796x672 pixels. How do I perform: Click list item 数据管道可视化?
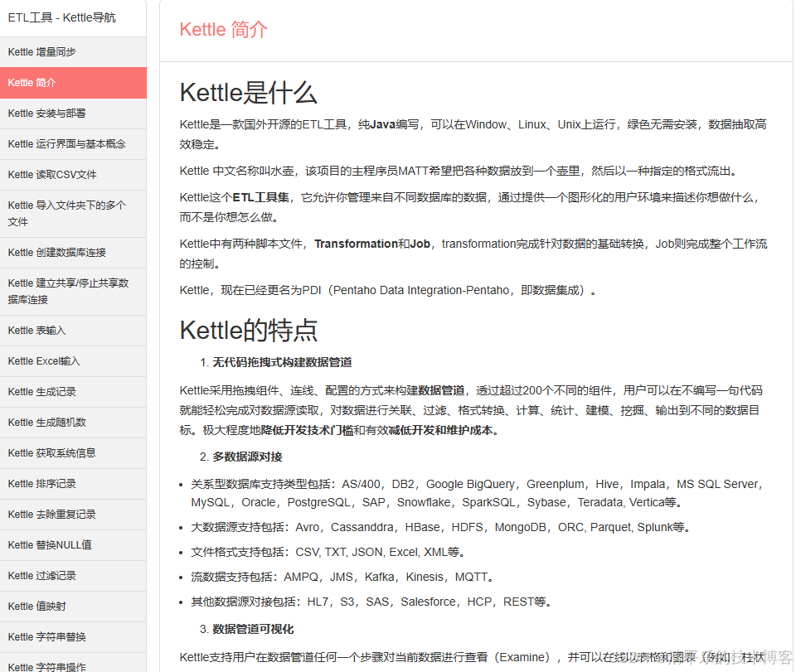pyautogui.click(x=253, y=630)
